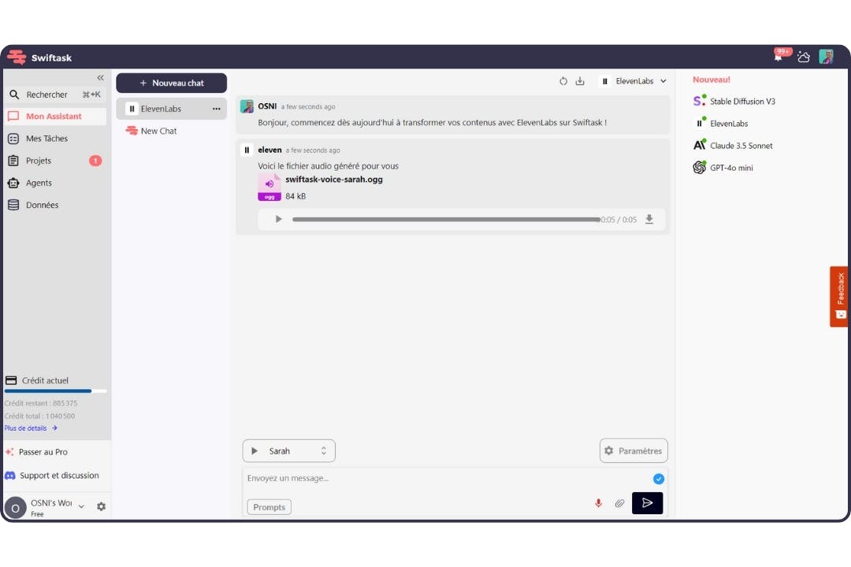Click the 84 kB file size text
Screen dimensions: 851x567
(295, 196)
